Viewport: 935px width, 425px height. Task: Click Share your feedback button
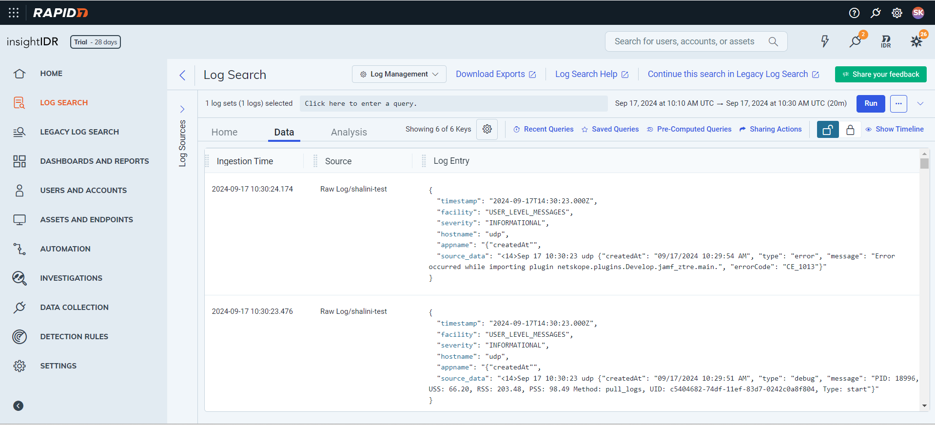(x=880, y=74)
